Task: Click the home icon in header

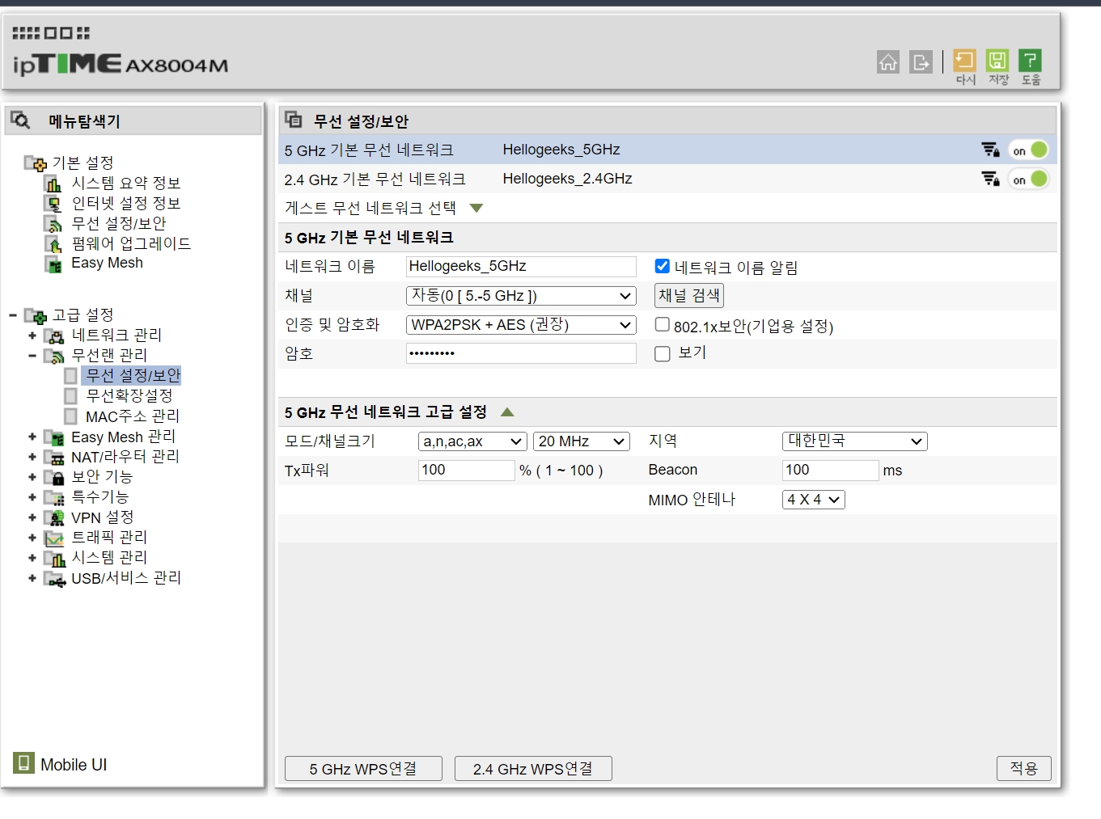Action: 887,61
